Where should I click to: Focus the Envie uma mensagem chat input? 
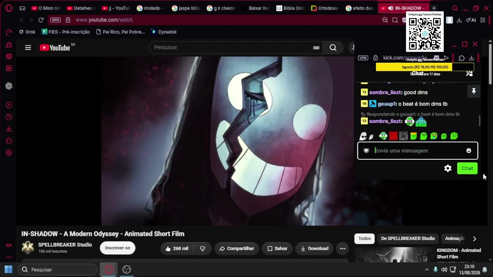[418, 151]
